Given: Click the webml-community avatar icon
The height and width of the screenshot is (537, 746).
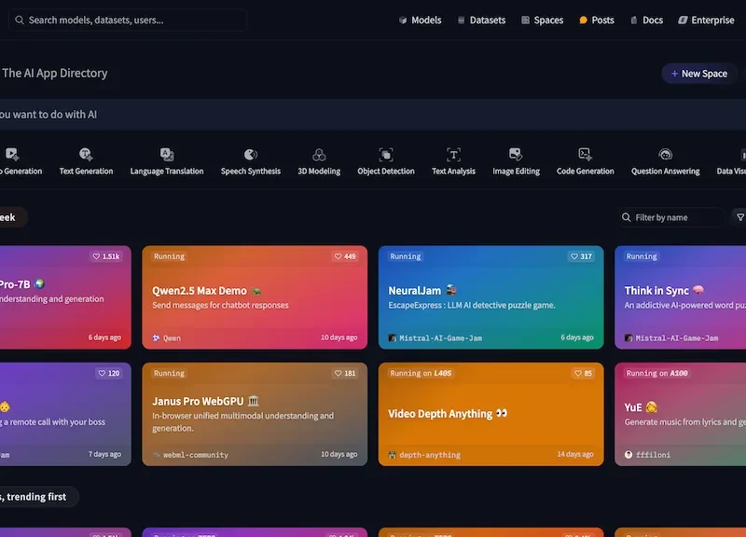Looking at the screenshot, I should [156, 455].
